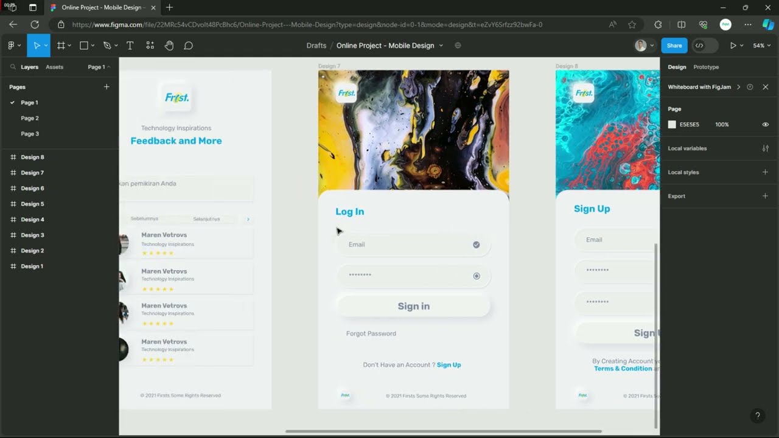
Task: Open Local variables settings icon
Action: [766, 148]
